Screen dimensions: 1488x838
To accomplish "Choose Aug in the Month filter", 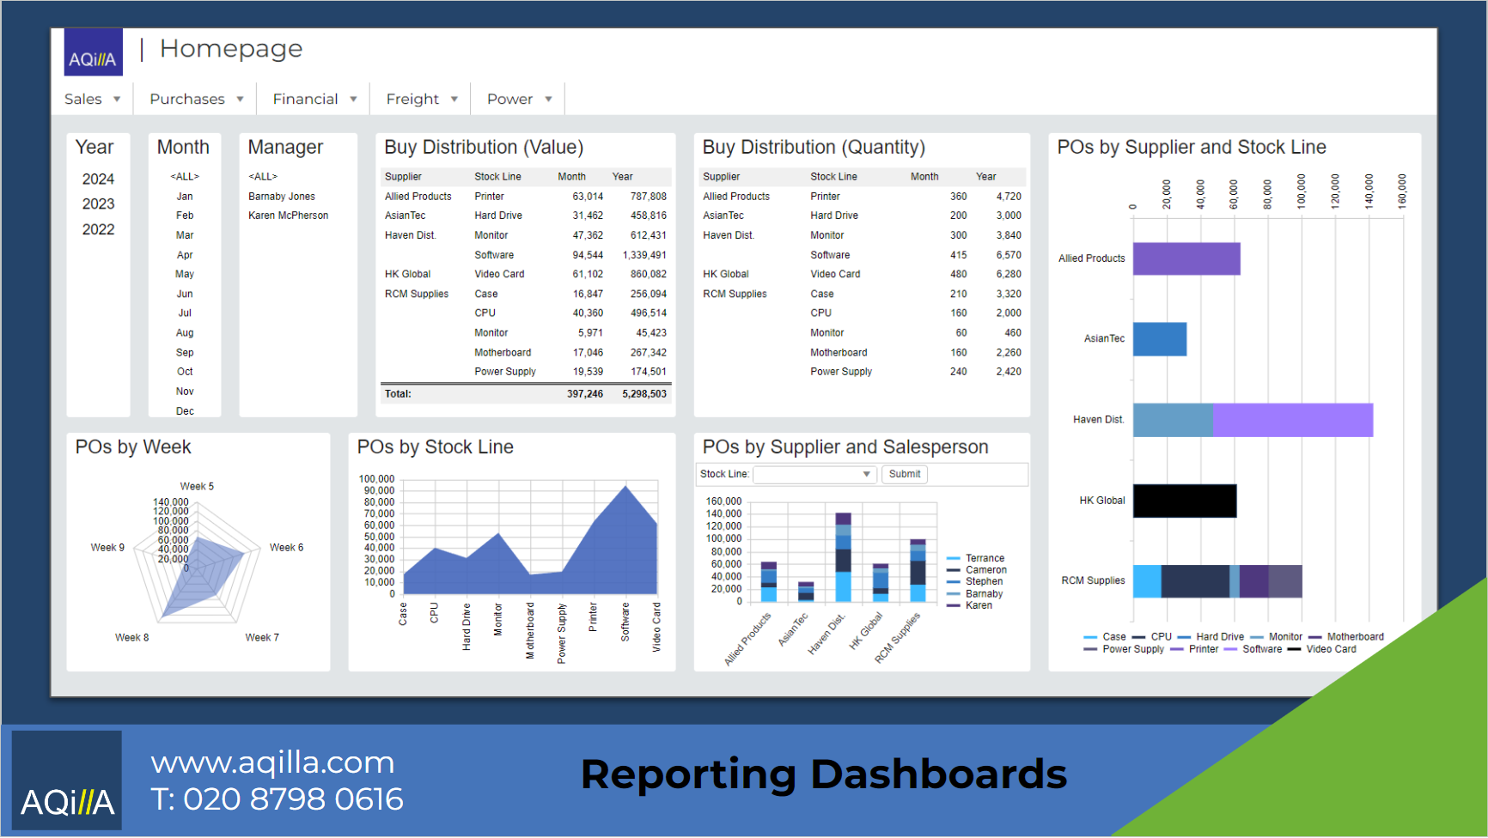I will [x=185, y=333].
